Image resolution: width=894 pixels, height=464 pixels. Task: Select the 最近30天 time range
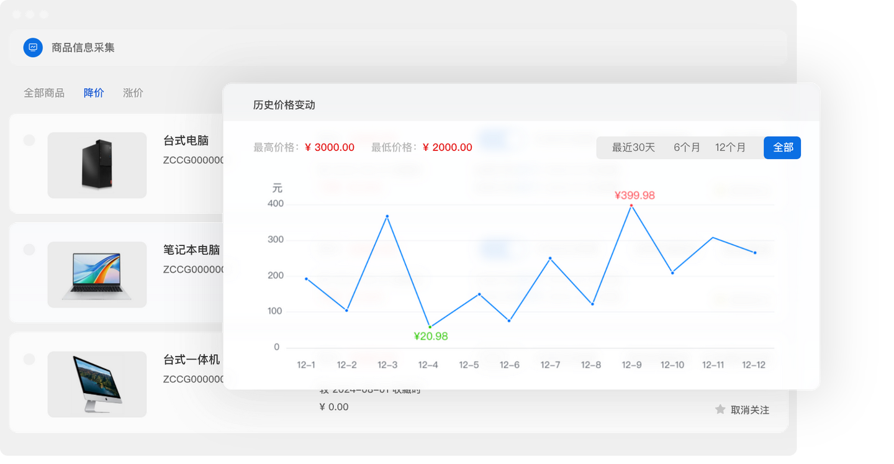633,147
